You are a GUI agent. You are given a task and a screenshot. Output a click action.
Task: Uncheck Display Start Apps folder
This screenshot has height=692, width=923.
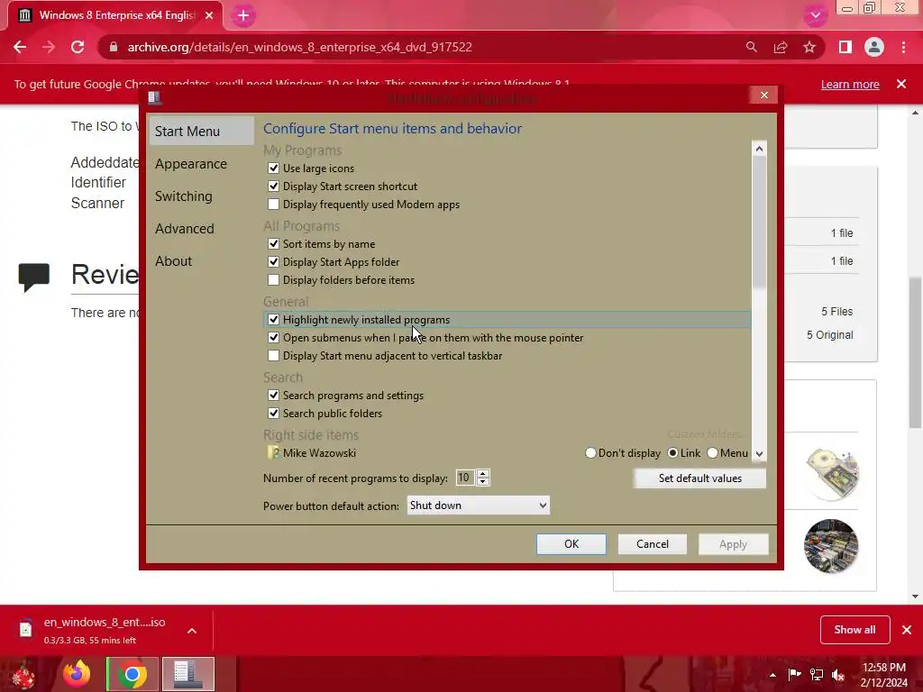273,262
